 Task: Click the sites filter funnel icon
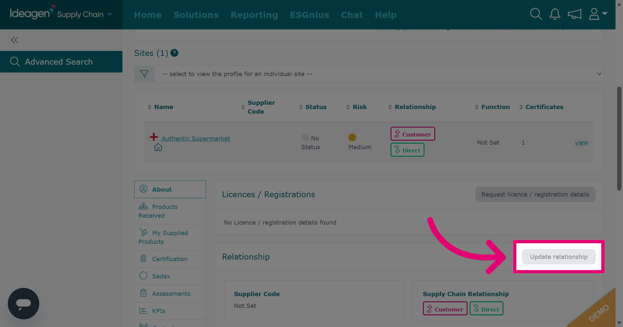[144, 74]
